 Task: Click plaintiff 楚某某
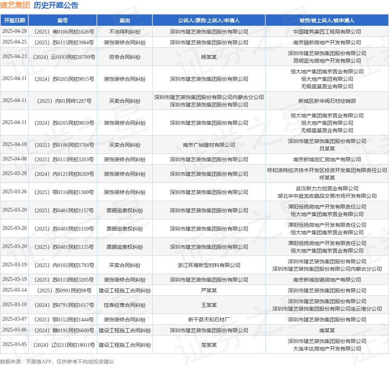point(209,345)
